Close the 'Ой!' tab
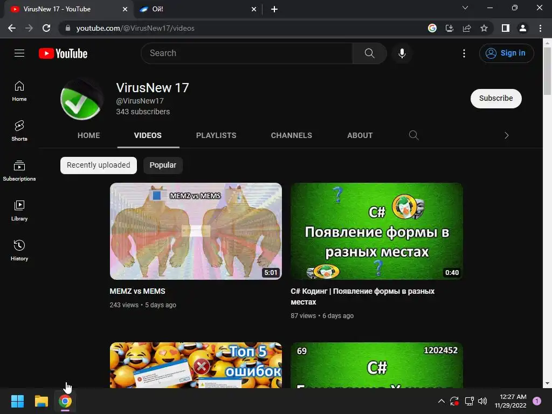The image size is (552, 414). click(x=254, y=9)
